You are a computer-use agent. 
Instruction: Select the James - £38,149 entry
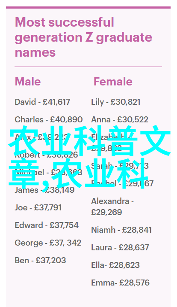[x=44, y=190]
